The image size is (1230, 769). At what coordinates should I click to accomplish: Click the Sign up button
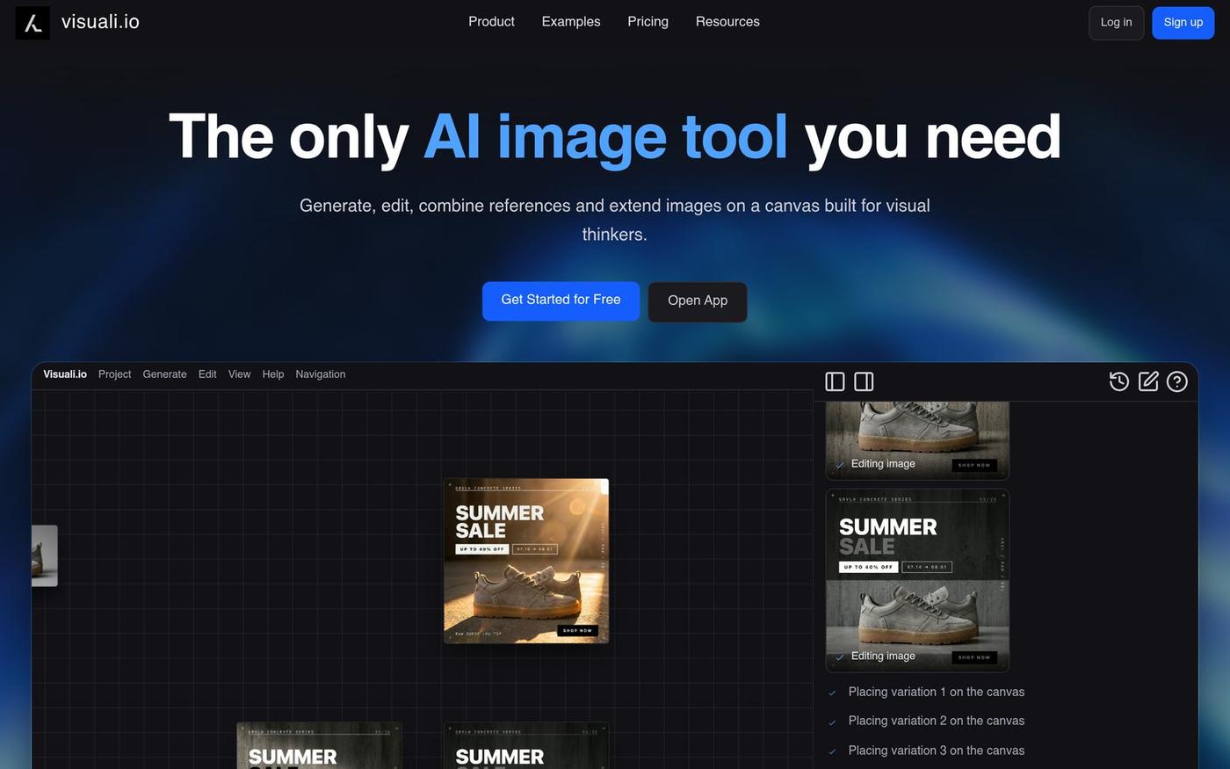[1183, 23]
